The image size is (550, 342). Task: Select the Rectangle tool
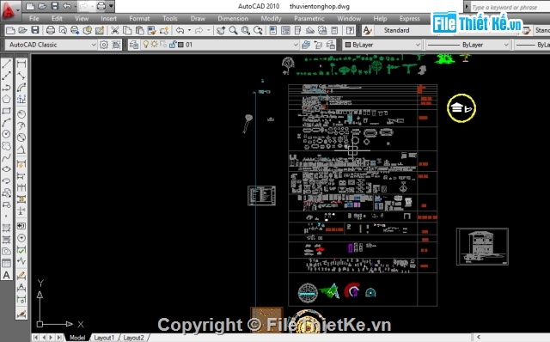[x=6, y=111]
